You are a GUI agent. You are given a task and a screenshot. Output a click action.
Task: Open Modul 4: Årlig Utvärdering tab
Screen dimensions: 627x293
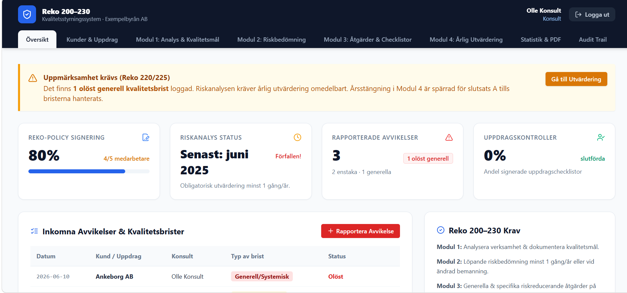click(466, 39)
